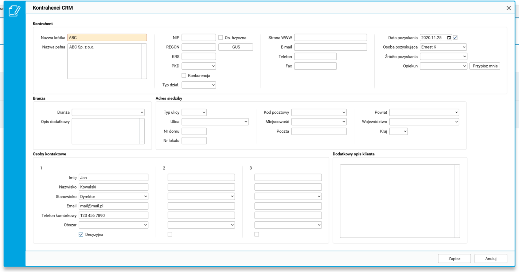The image size is (519, 272).
Task: Click the Strona WWW text field
Action: point(330,38)
